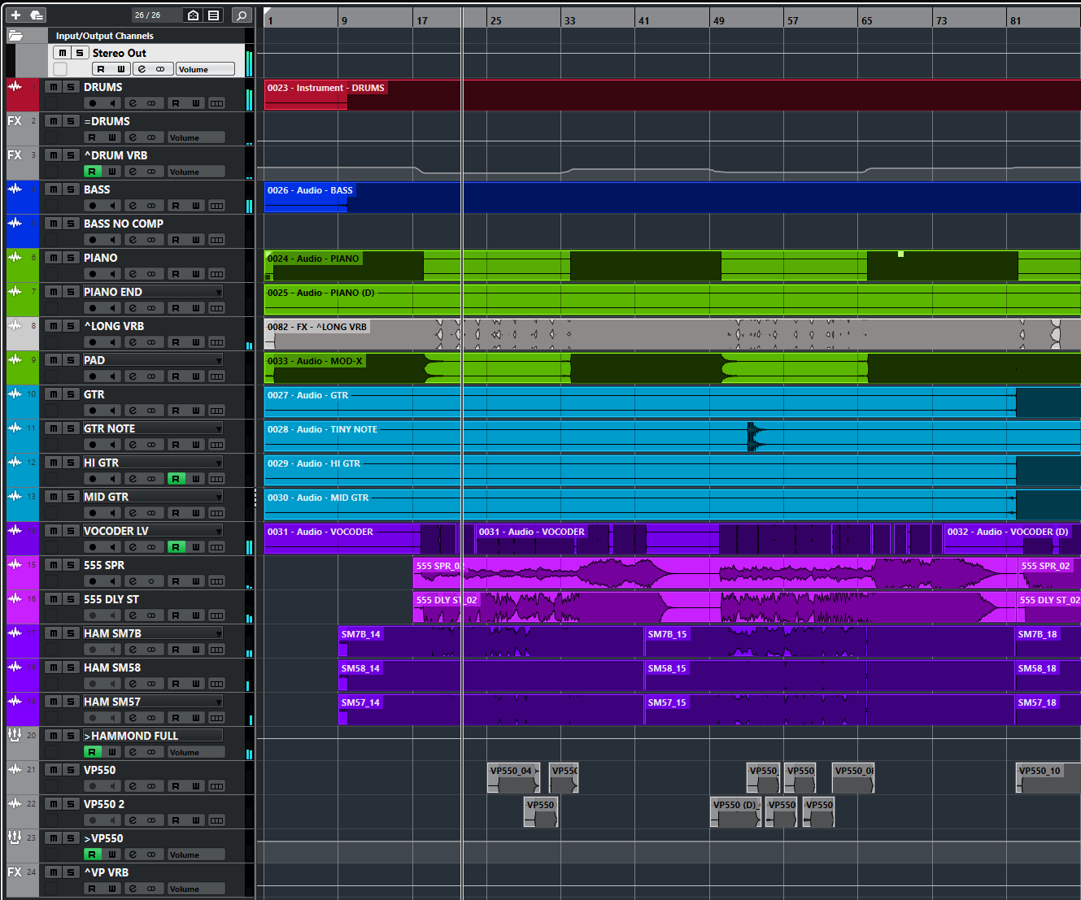Image resolution: width=1081 pixels, height=900 pixels.
Task: Expand the PIANO END track version dropdown
Action: click(218, 292)
